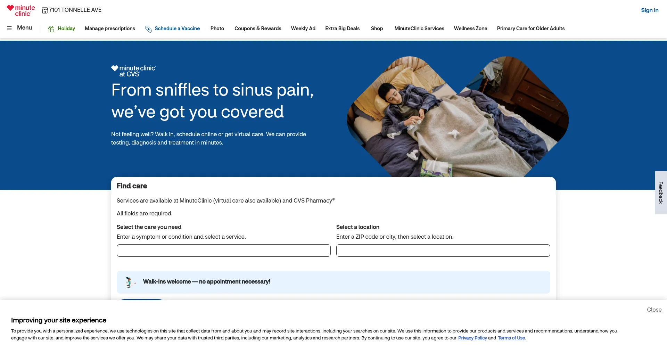This screenshot has width=667, height=345.
Task: Click "Improving your site experience" heading
Action: click(x=59, y=320)
